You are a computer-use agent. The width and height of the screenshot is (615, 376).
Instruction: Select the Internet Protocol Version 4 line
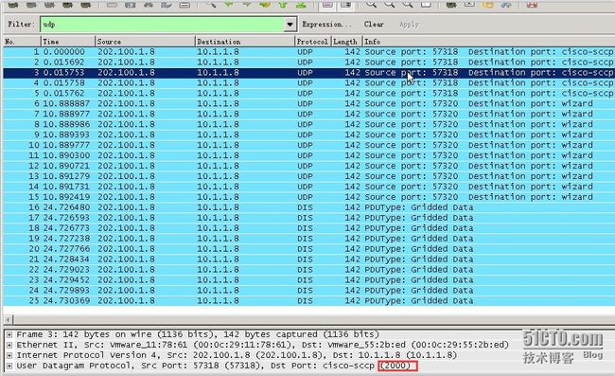[x=237, y=355]
